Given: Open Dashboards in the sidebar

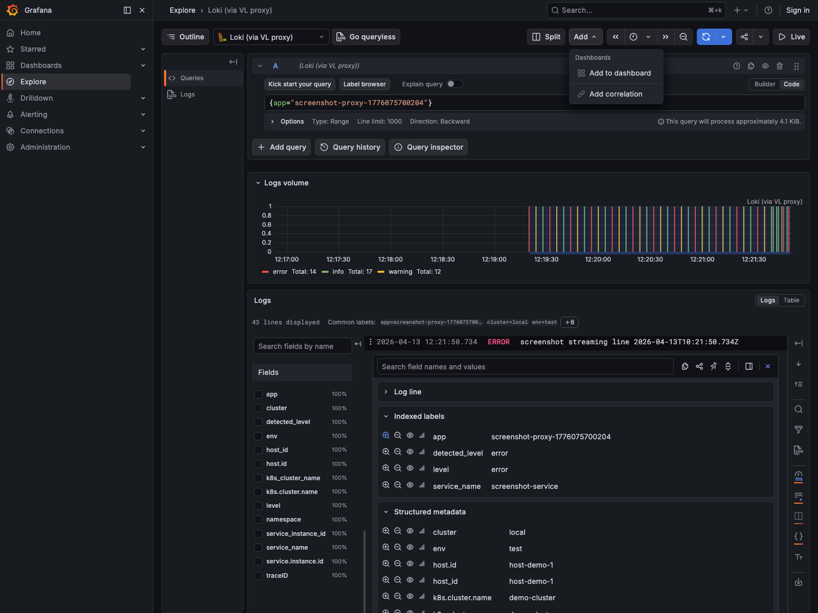Looking at the screenshot, I should click(x=41, y=65).
